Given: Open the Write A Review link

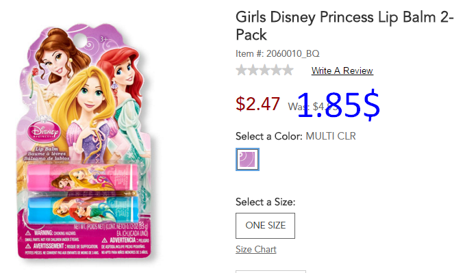Looking at the screenshot, I should click(x=342, y=71).
